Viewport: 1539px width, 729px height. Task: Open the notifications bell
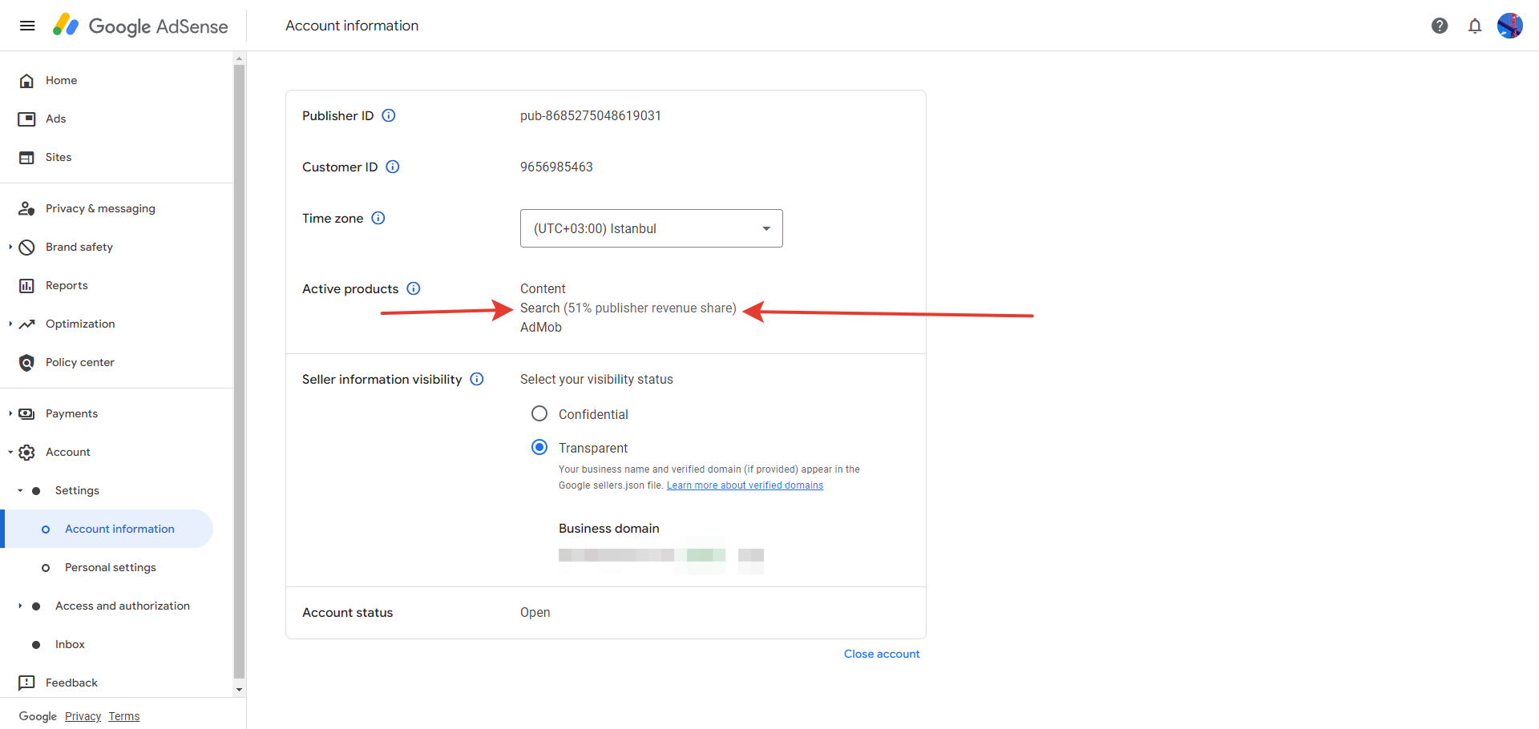[x=1475, y=26]
